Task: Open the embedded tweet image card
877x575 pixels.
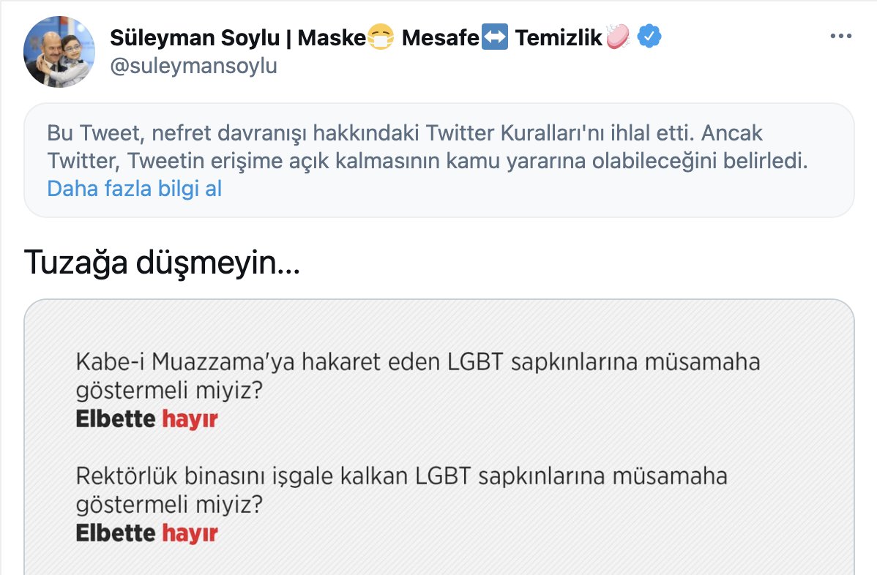Action: pos(439,437)
